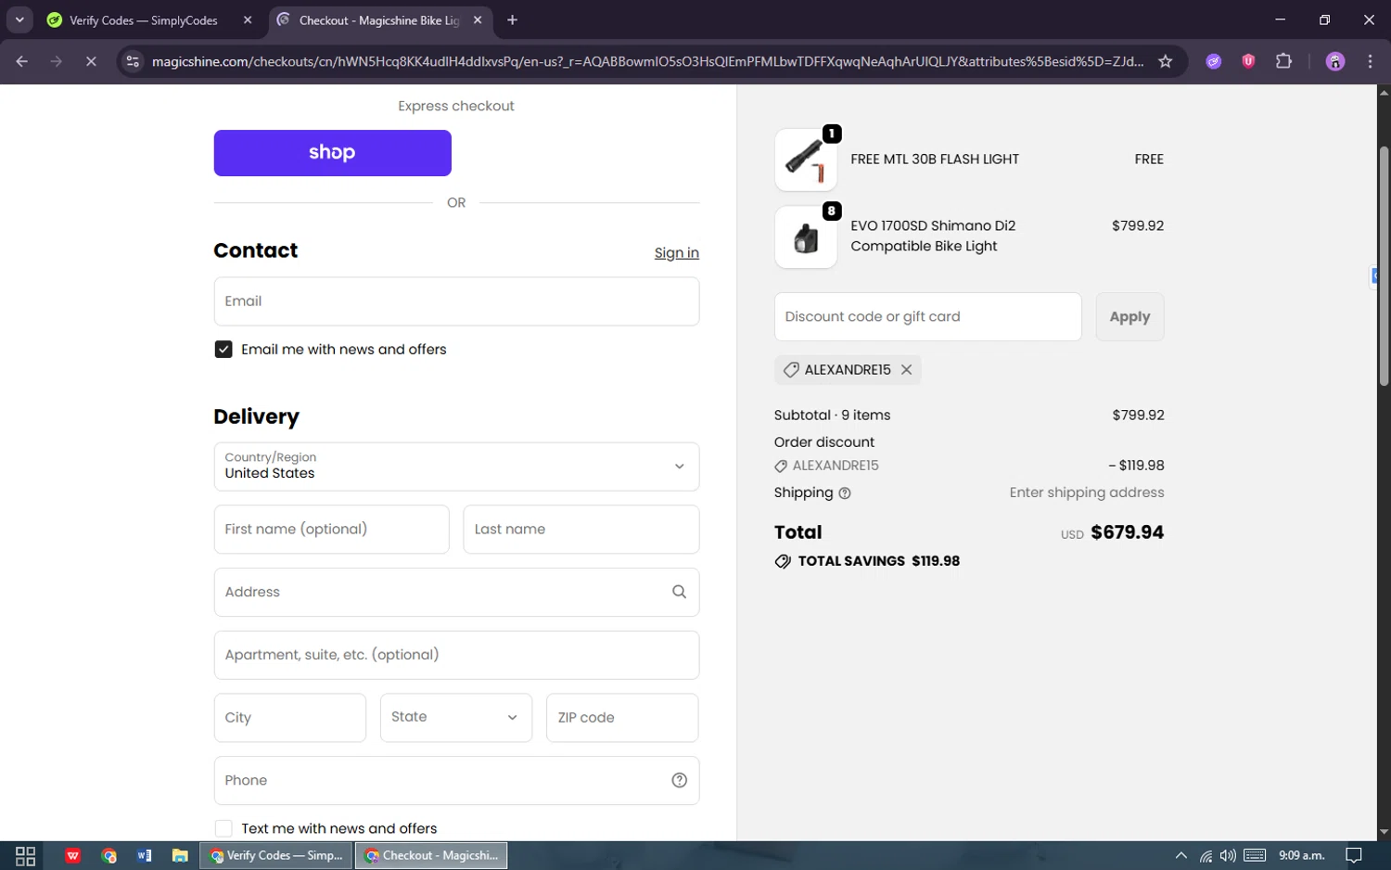Open network status tray icon

click(1206, 855)
